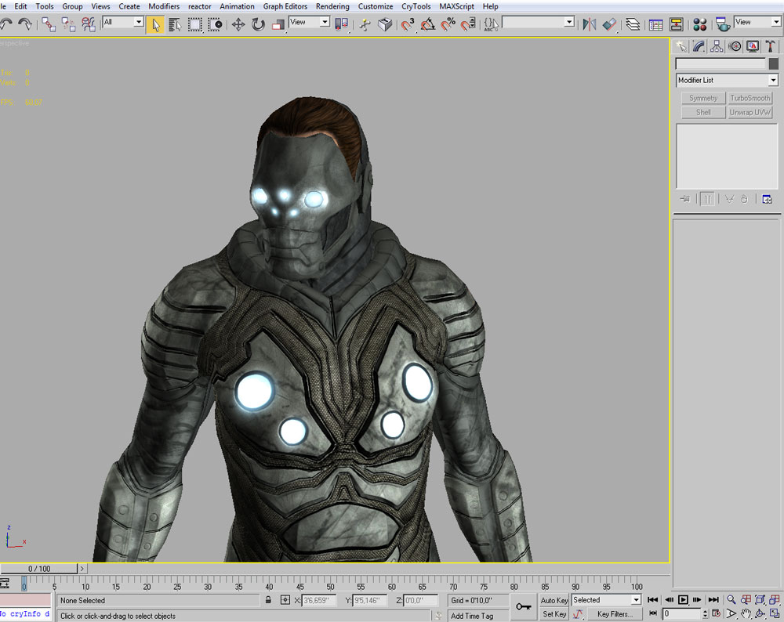Viewport: 784px width, 622px height.
Task: Toggle the selection lock padlock
Action: [x=268, y=600]
